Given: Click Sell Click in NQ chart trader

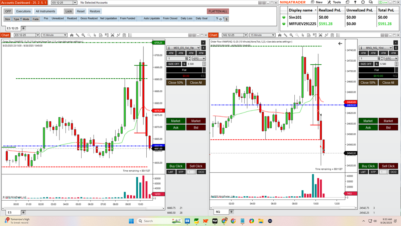Looking at the screenshot, I should pos(388,166).
